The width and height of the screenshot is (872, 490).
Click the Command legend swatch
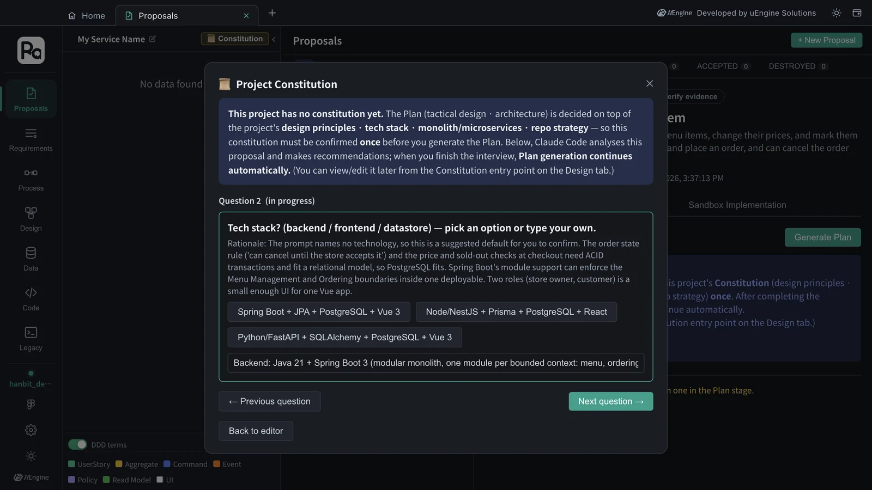tap(167, 464)
